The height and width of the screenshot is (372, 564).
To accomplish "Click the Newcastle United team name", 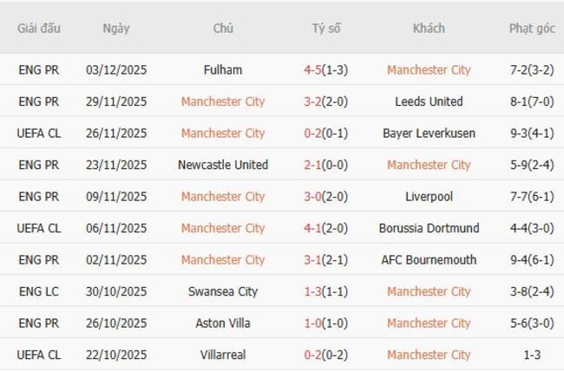I will (223, 165).
